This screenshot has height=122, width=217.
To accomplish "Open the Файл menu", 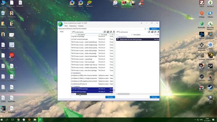I will point(66,26).
